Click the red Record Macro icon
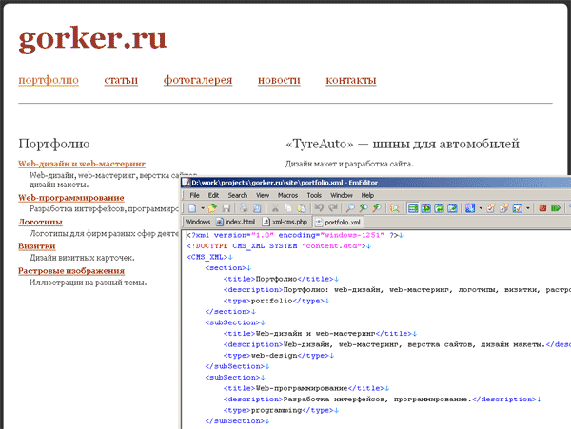This screenshot has width=571, height=429. pyautogui.click(x=542, y=207)
